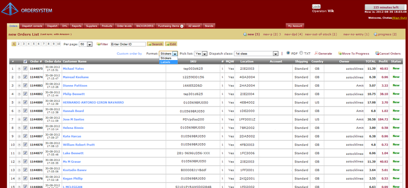
Task: Open the Format Stickers dropdown
Action: point(168,53)
